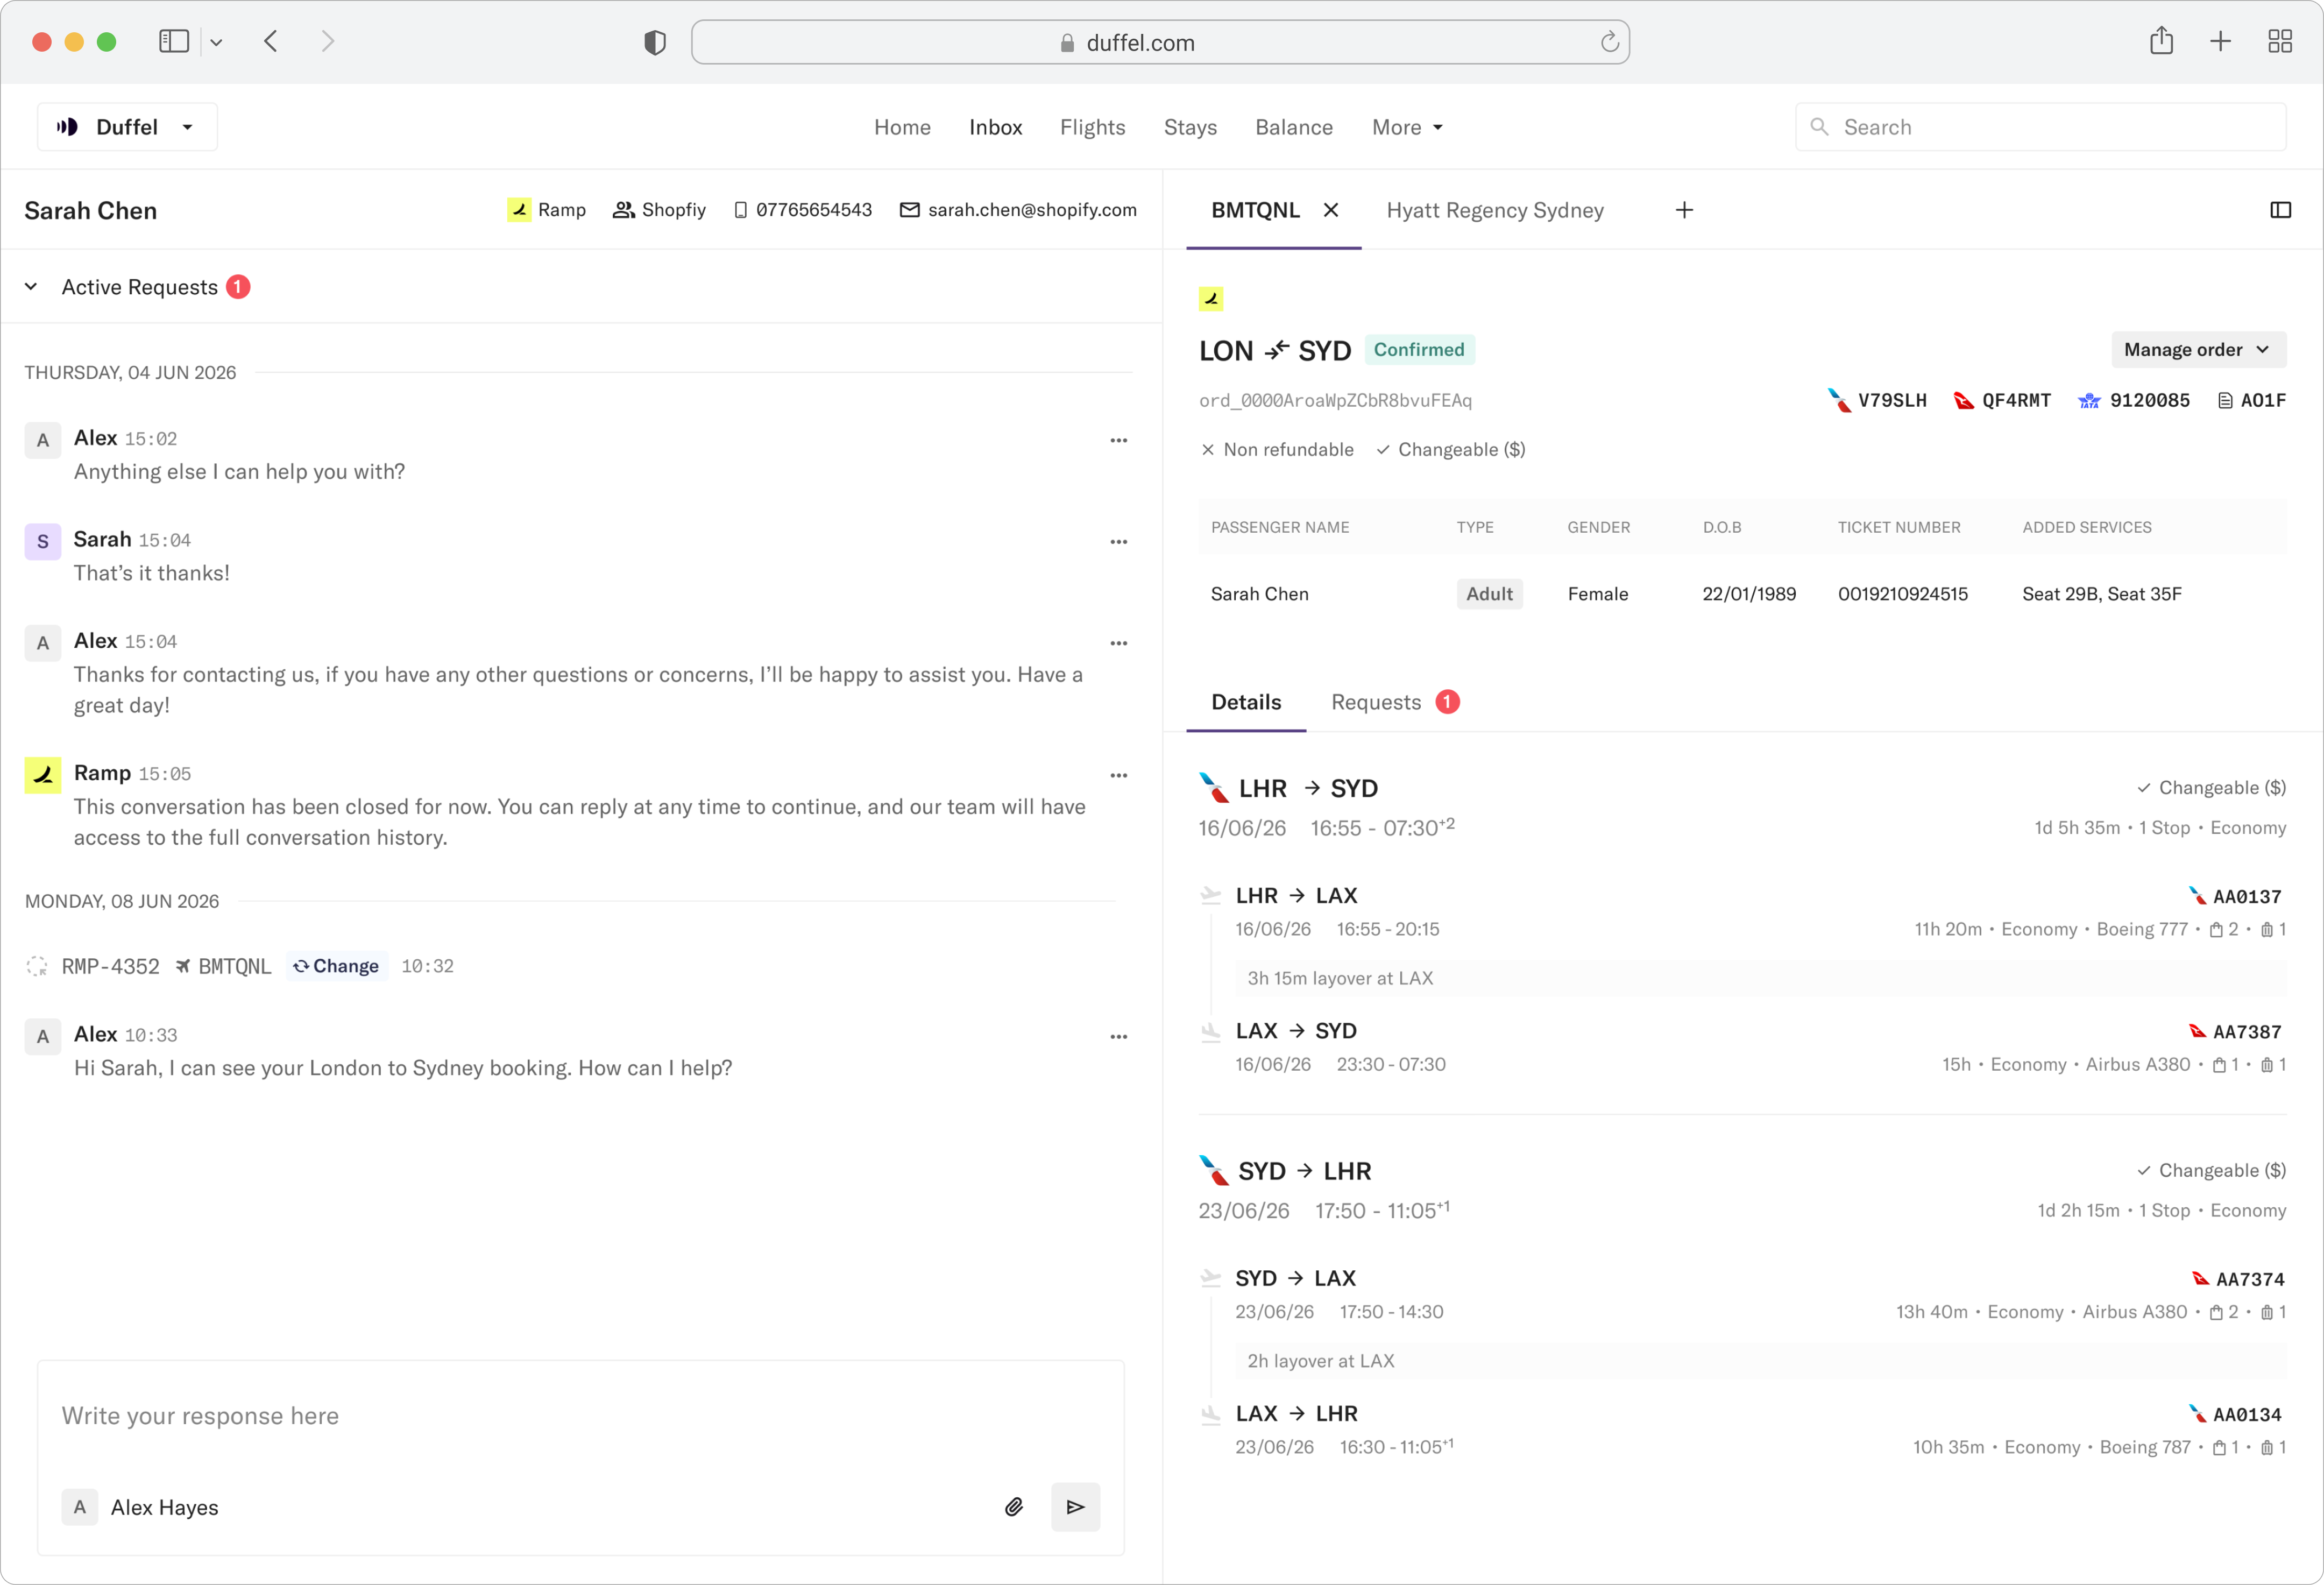Click flight number AA0134
Viewport: 2324px width, 1585px height.
click(x=2247, y=1415)
